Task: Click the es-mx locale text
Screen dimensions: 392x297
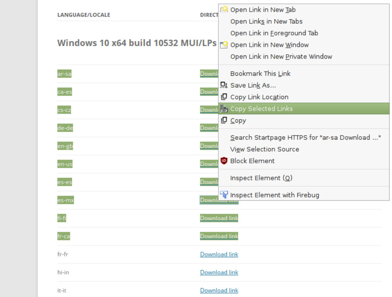Action: pos(65,200)
